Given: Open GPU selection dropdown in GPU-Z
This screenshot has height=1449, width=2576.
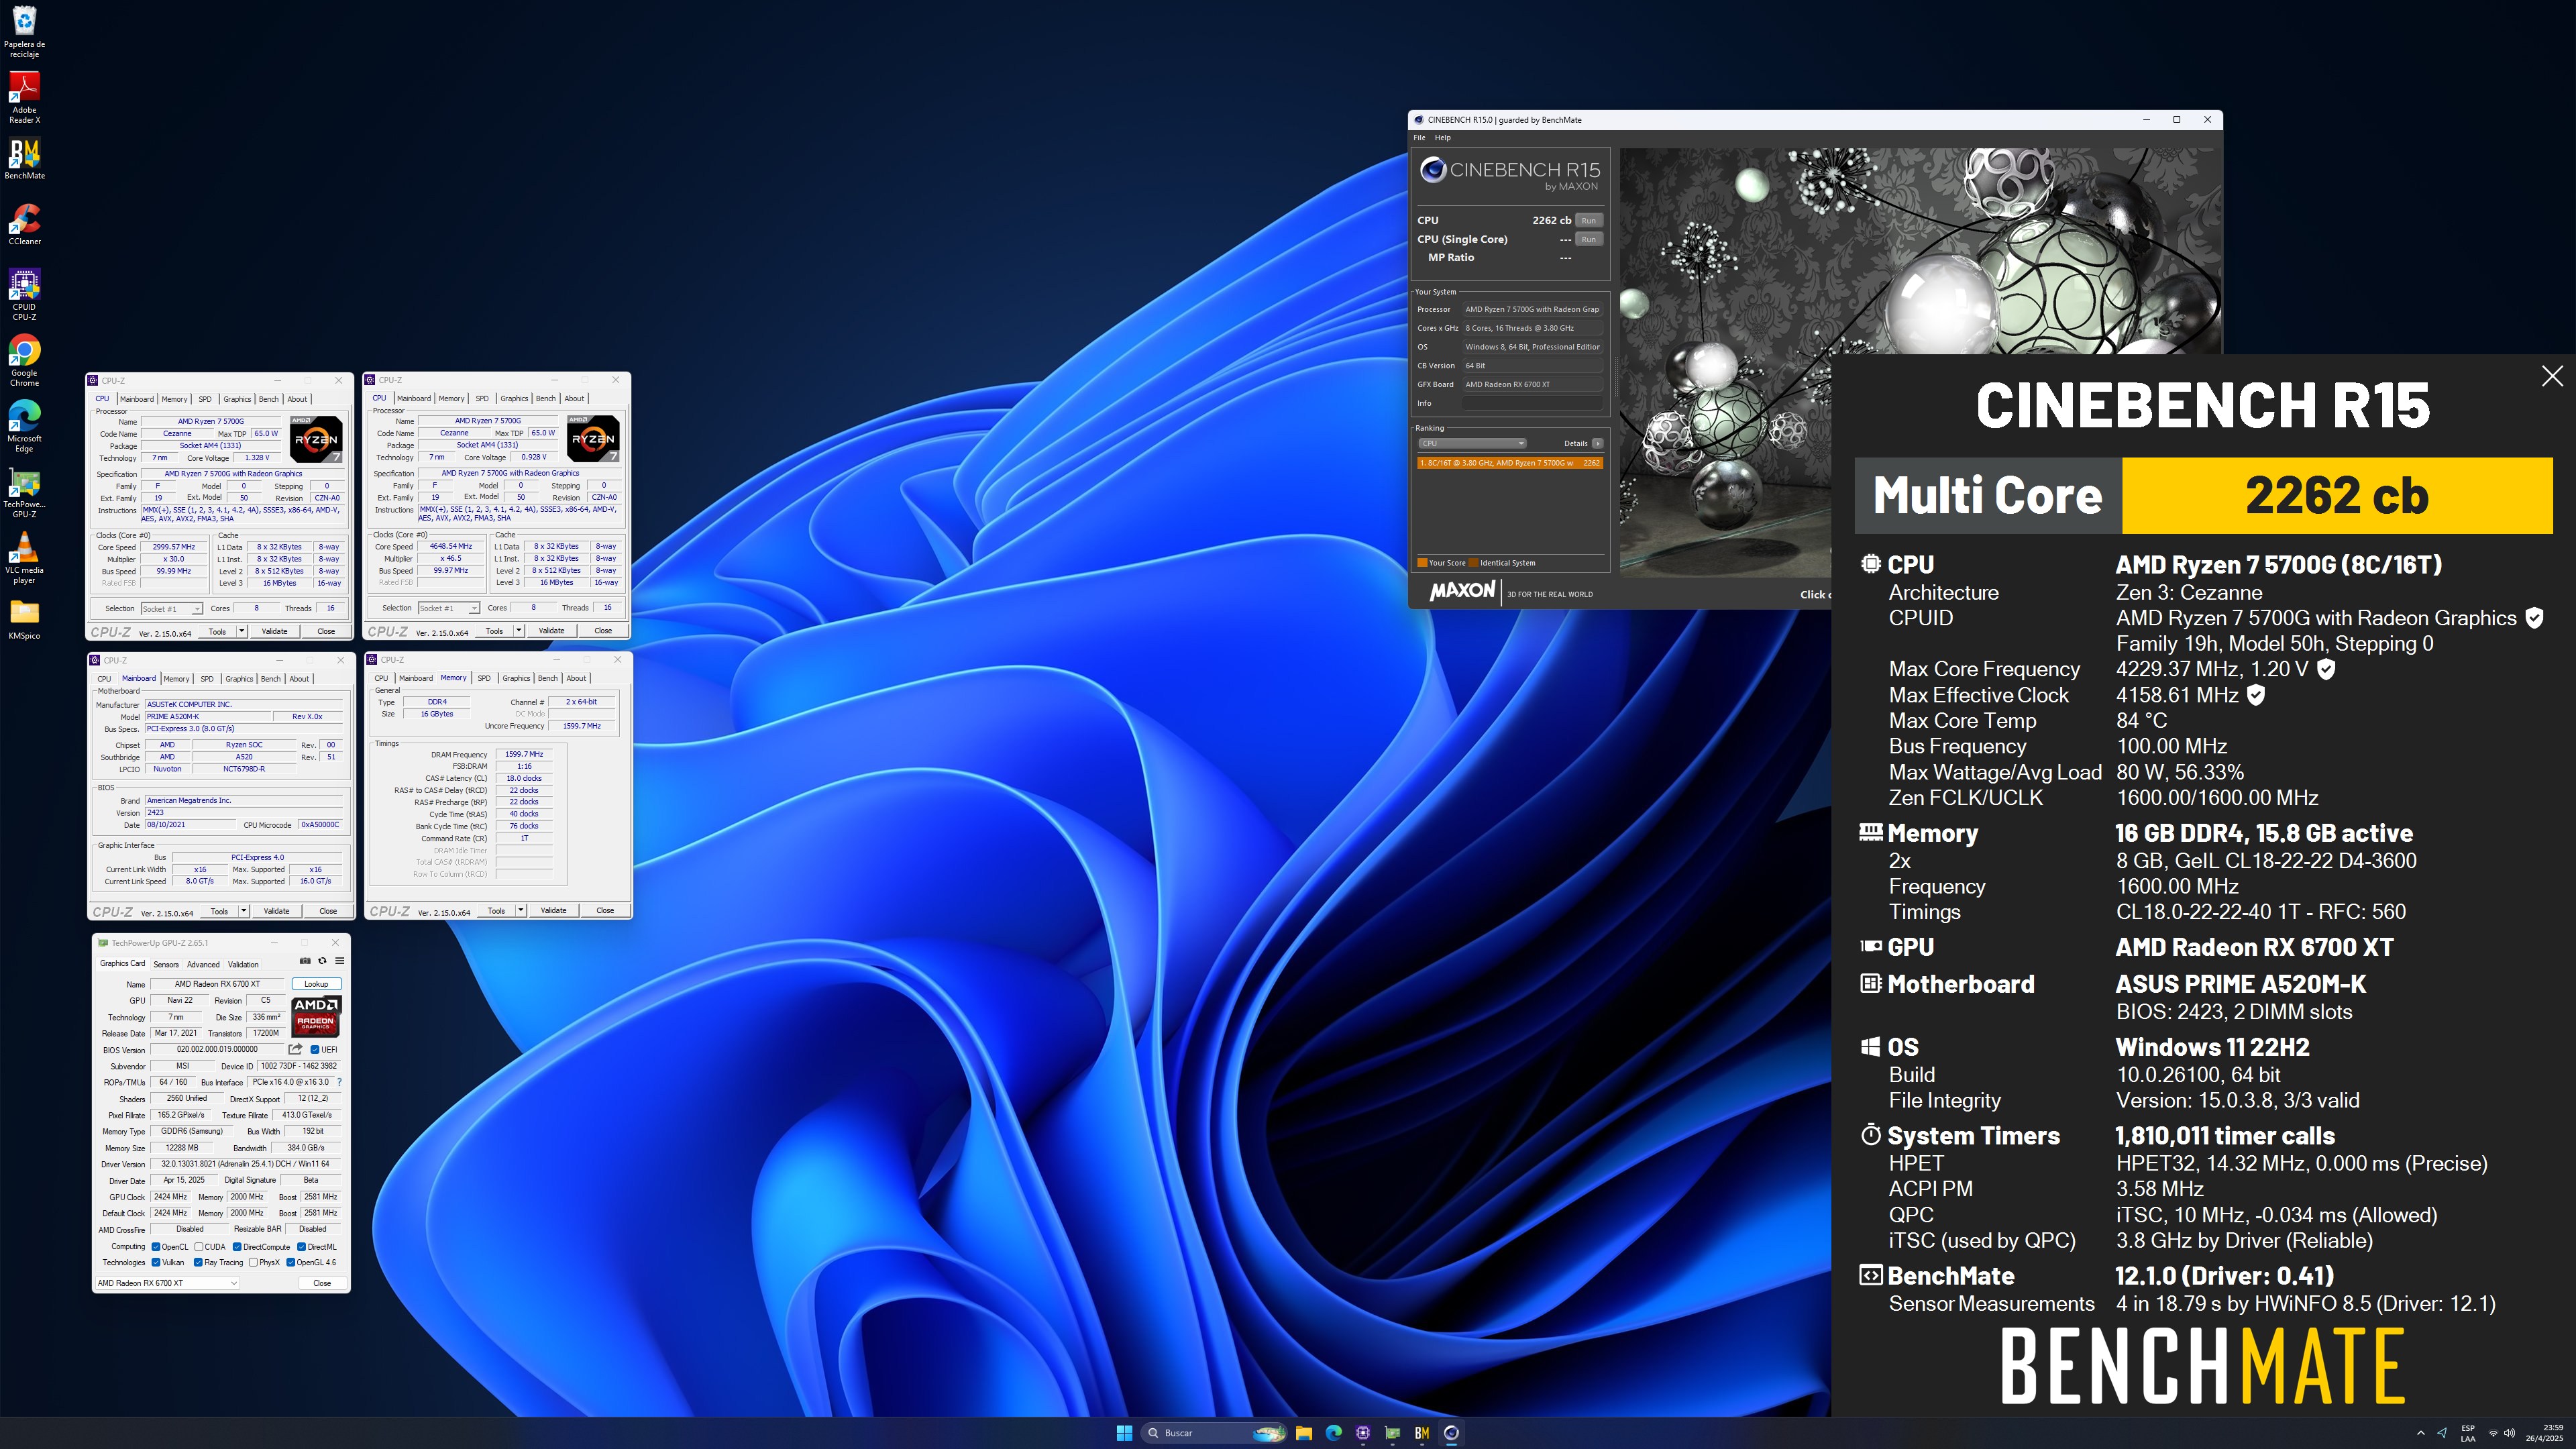Looking at the screenshot, I should click(167, 1283).
